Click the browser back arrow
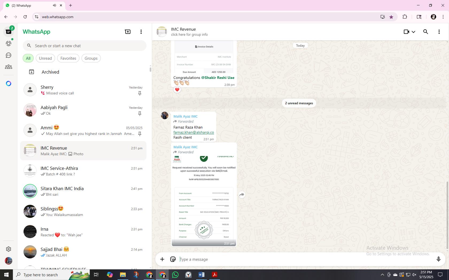Image resolution: width=449 pixels, height=280 pixels. (x=6, y=17)
